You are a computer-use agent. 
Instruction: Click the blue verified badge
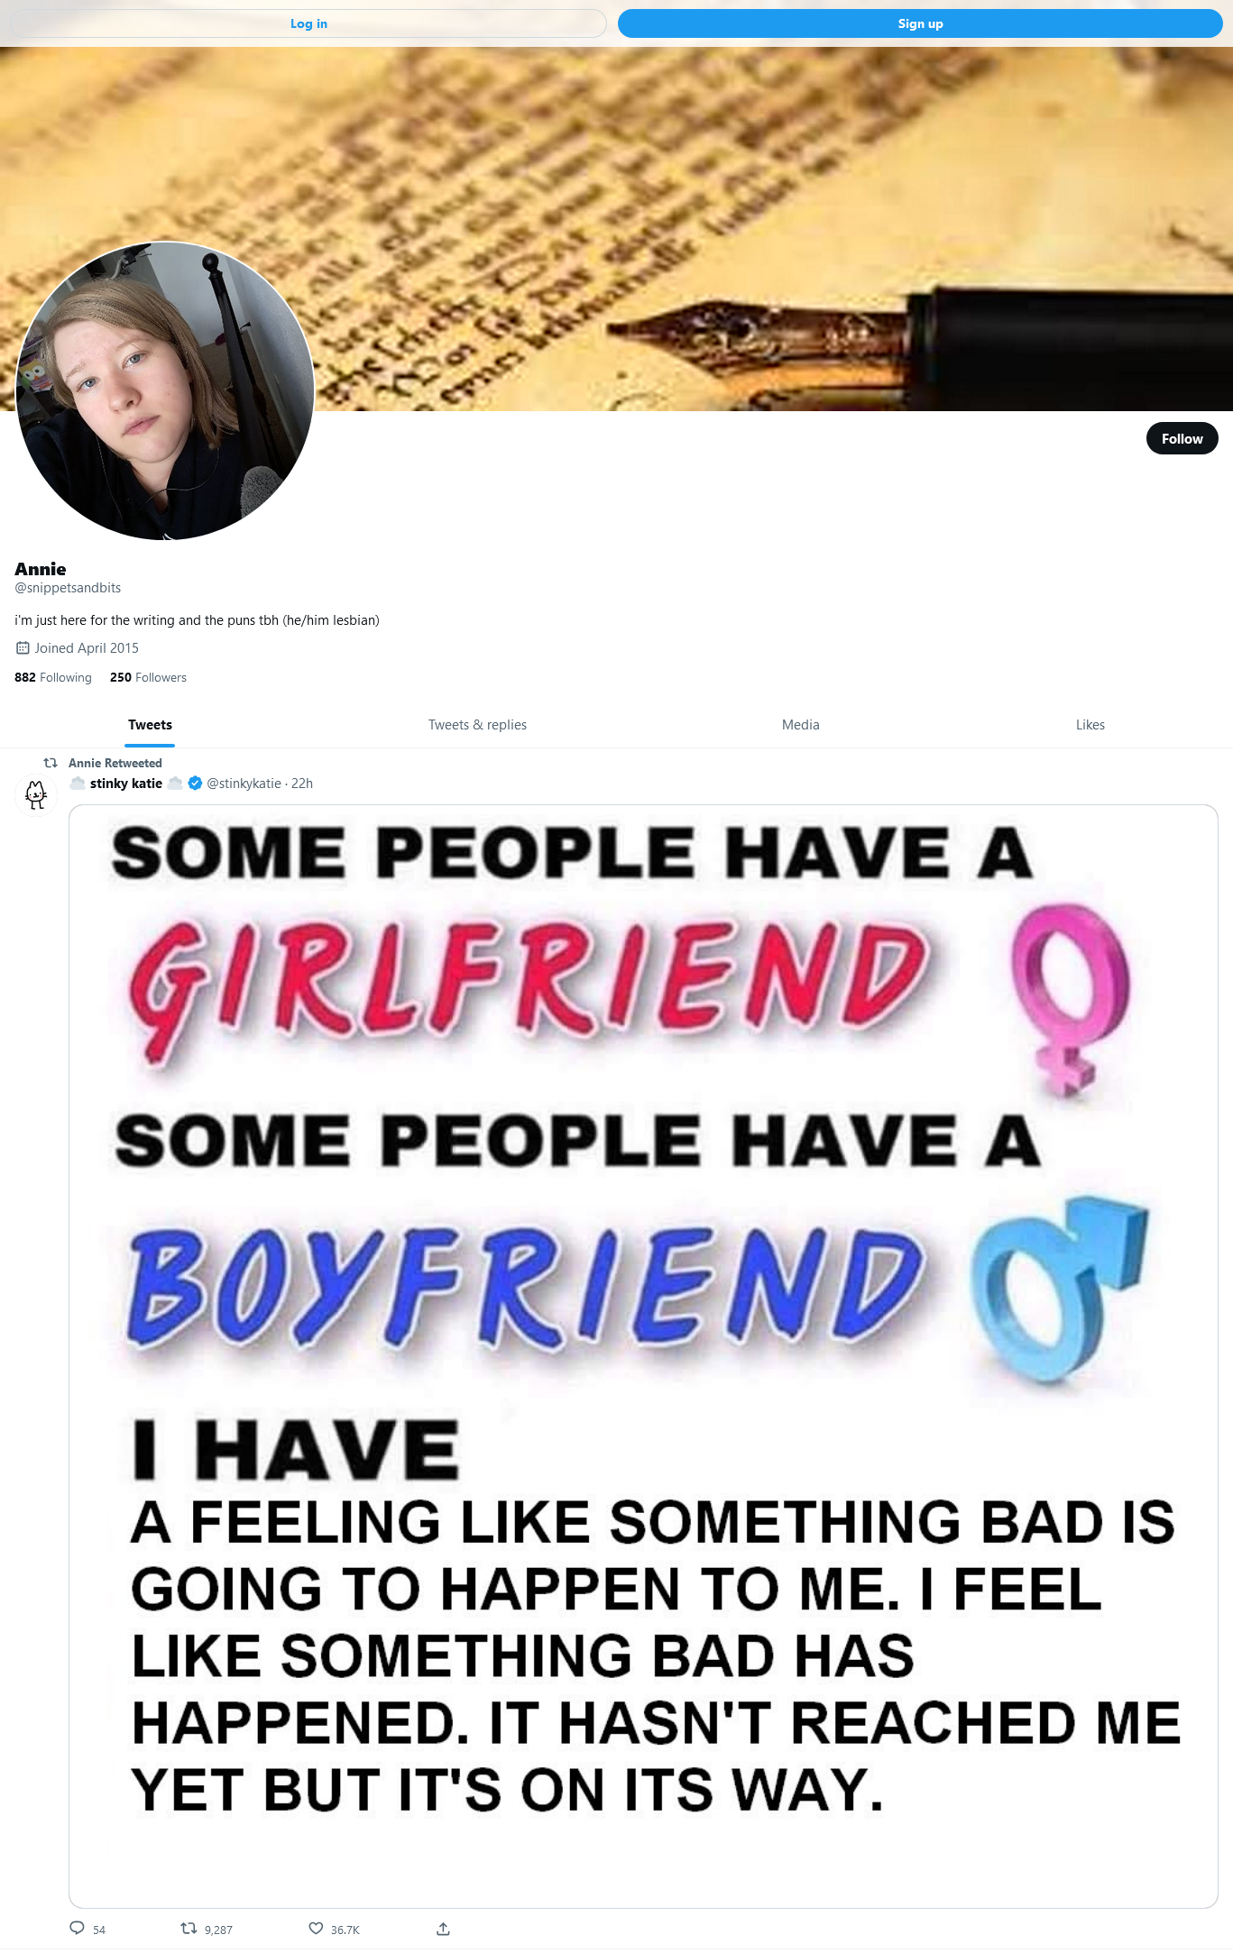point(195,783)
